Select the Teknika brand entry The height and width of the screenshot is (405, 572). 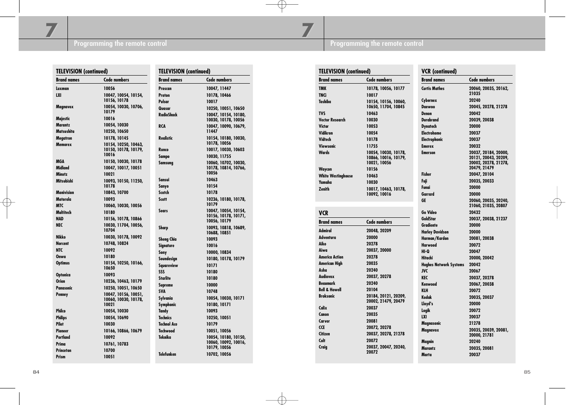165,337
